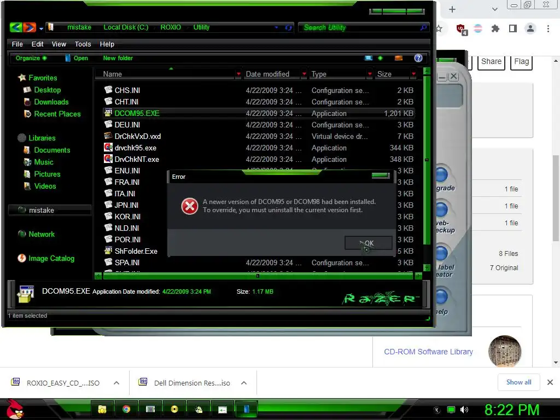Select the Music library

38,162
